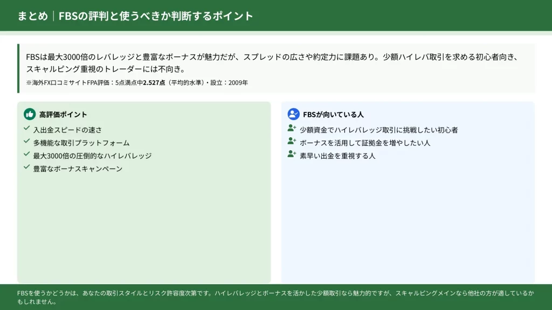This screenshot has width=552, height=310.
Task: Click the bold 2.527点 rating text
Action: (x=154, y=83)
